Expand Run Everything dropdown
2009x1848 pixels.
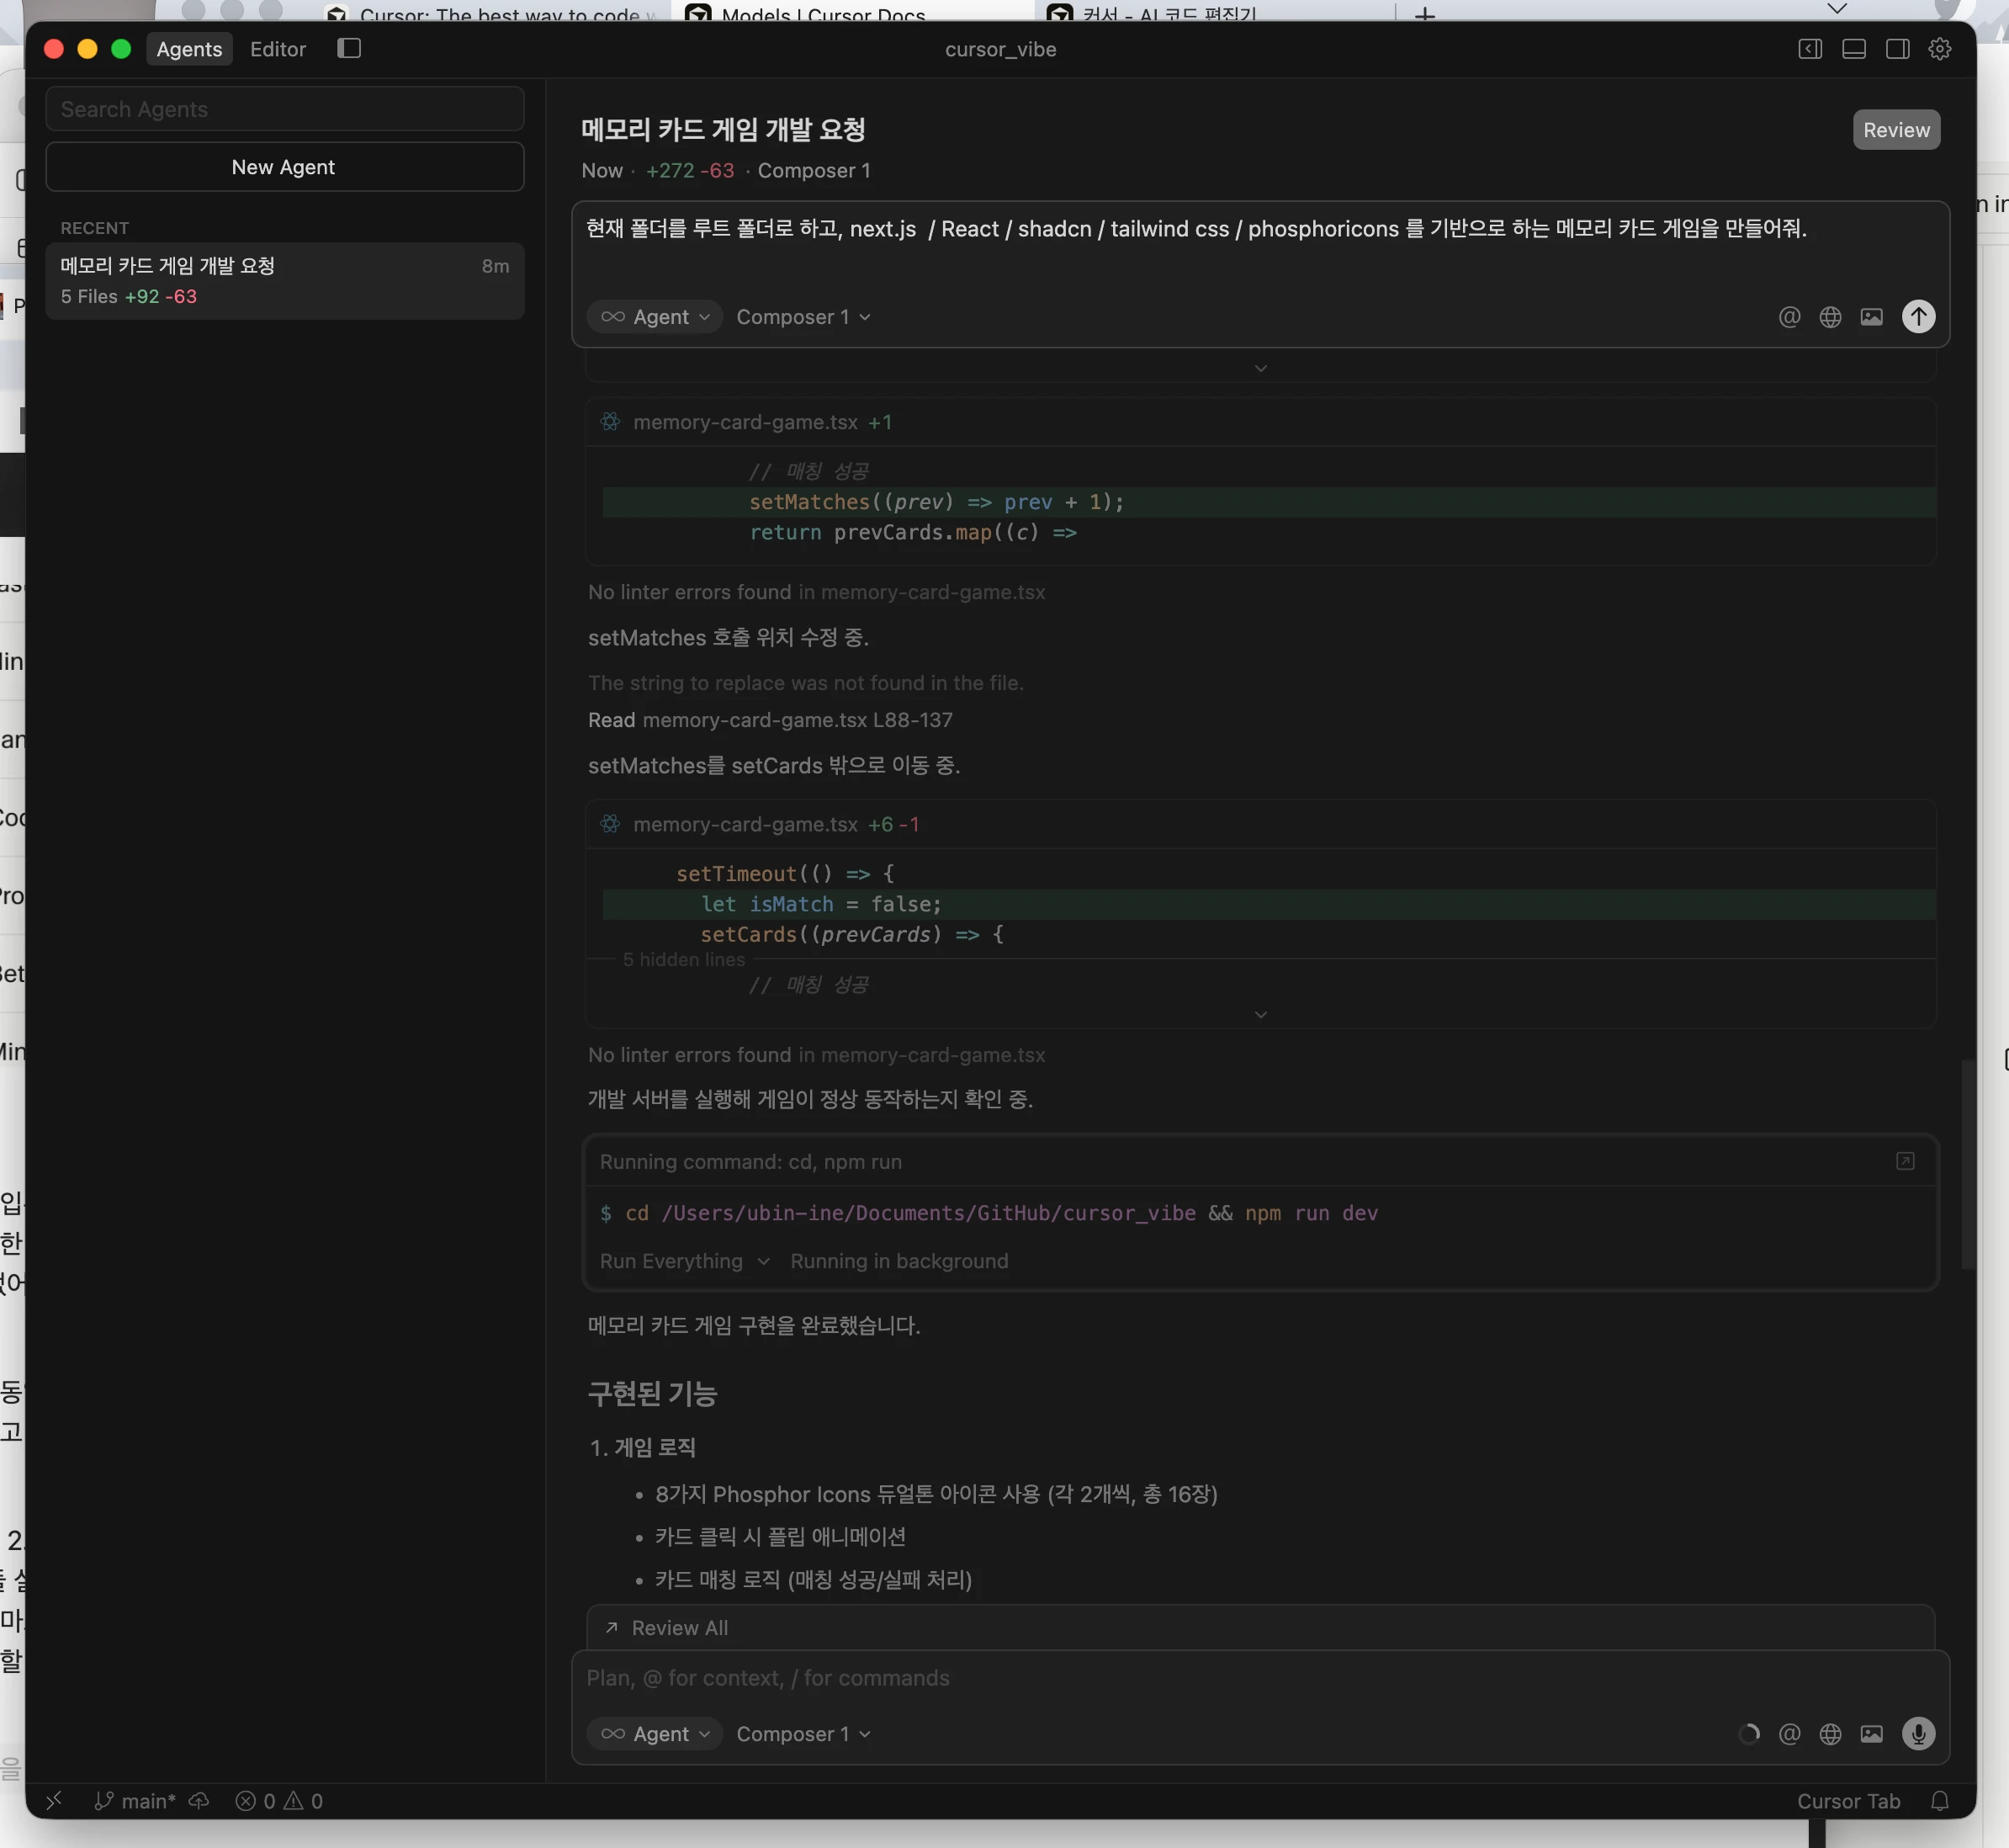685,1261
